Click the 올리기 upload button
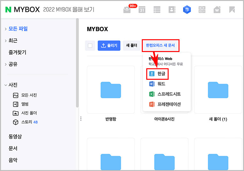Image resolution: width=244 pixels, height=171 pixels. point(109,46)
